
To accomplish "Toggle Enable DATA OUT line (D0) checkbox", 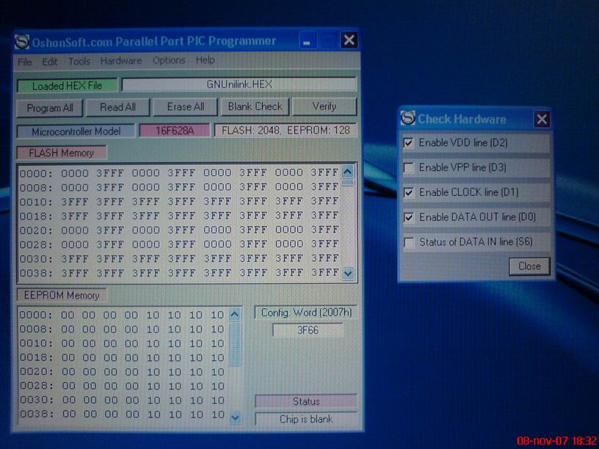I will pyautogui.click(x=408, y=217).
